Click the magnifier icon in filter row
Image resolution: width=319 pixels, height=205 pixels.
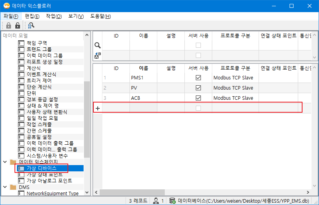point(98,45)
